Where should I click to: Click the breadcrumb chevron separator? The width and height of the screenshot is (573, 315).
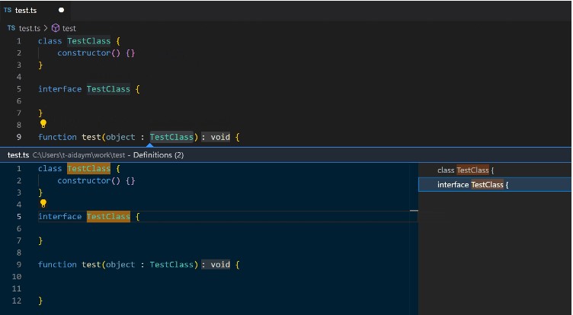tap(46, 28)
